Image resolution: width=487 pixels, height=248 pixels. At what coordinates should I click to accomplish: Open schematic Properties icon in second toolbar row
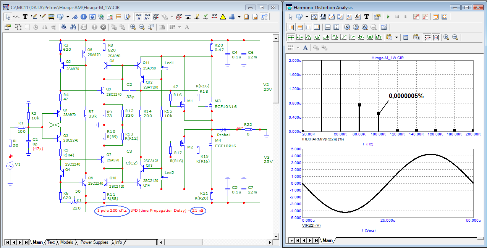coord(7,27)
